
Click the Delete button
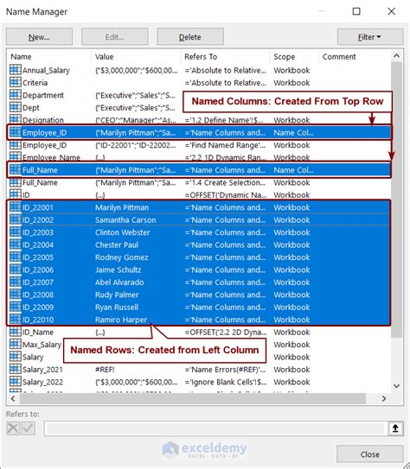(x=190, y=37)
